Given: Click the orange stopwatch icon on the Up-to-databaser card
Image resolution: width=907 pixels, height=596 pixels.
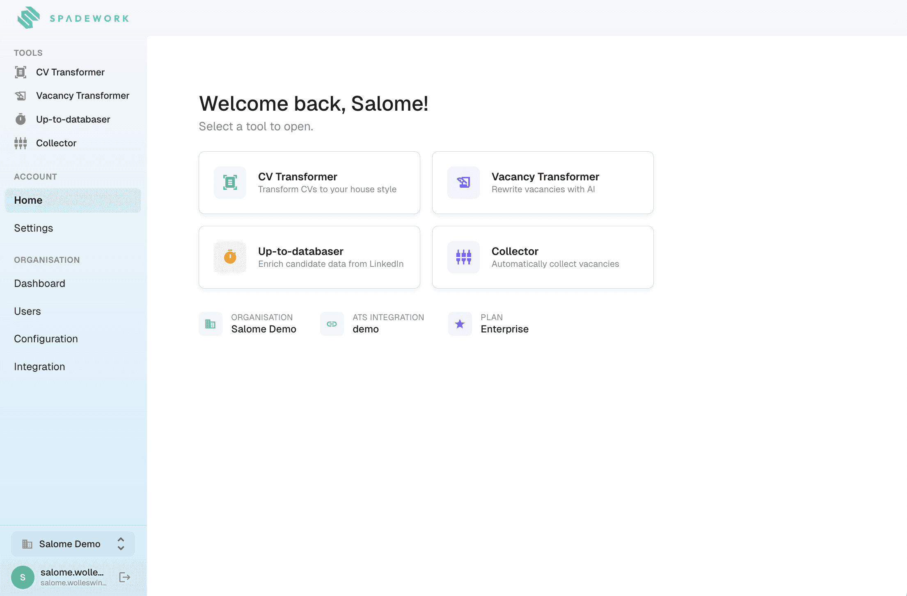Looking at the screenshot, I should [x=230, y=257].
